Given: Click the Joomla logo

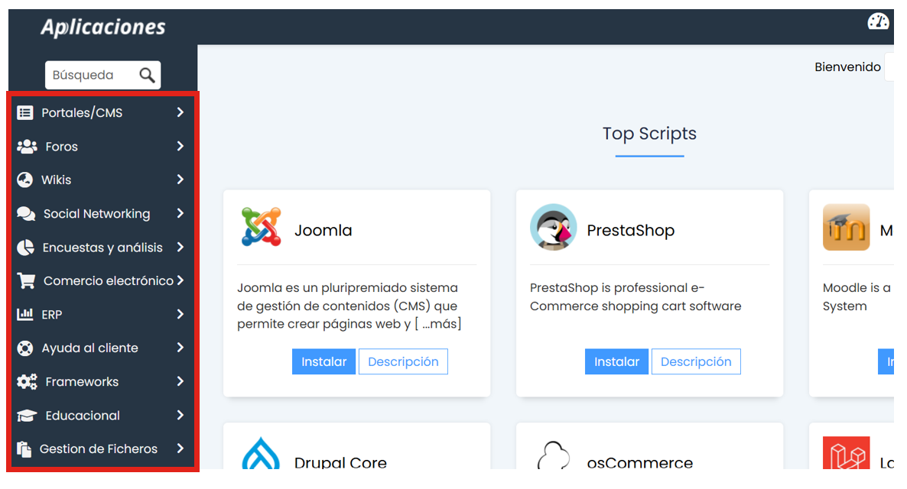Looking at the screenshot, I should tap(262, 227).
